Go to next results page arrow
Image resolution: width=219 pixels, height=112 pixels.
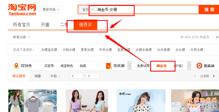tap(214, 76)
